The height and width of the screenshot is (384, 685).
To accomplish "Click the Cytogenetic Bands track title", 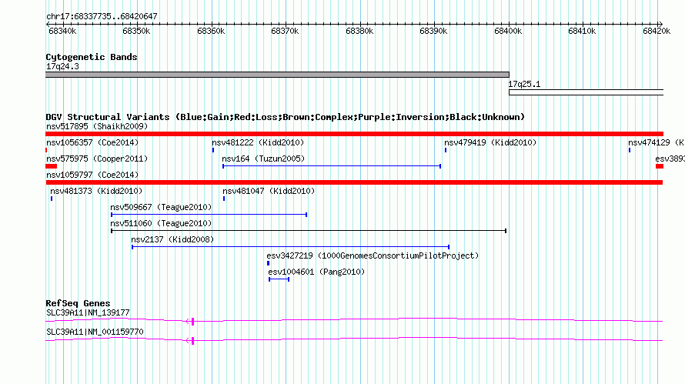I will [92, 57].
